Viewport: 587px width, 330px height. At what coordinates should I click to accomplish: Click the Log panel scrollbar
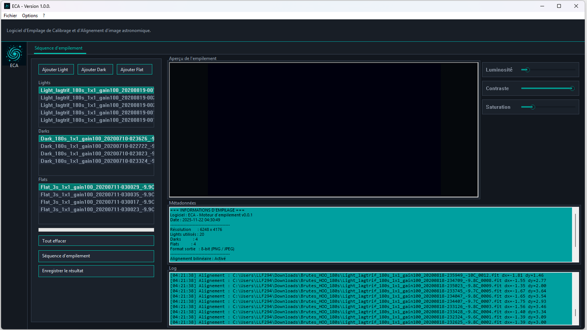(576, 313)
